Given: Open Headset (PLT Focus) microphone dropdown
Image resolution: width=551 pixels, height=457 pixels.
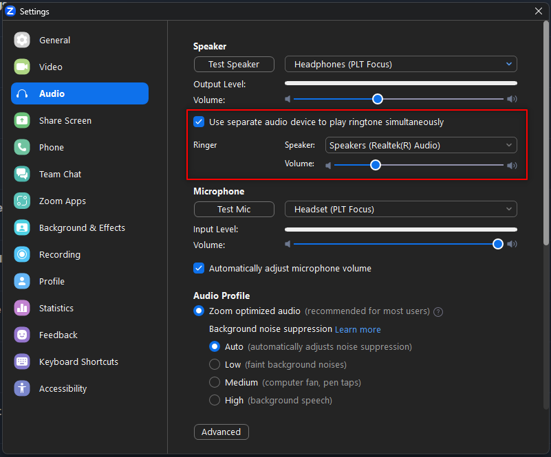Looking at the screenshot, I should pyautogui.click(x=400, y=209).
